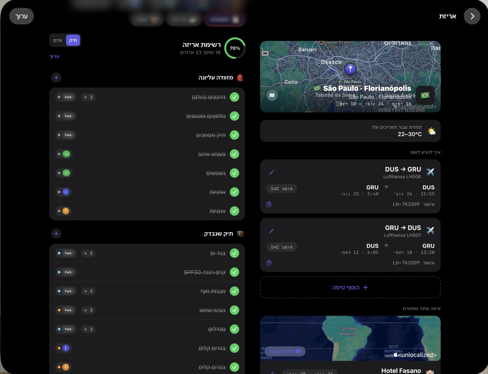This screenshot has height=374, width=488.
Task: Edit the GRU → DUS flight
Action: coord(271,231)
